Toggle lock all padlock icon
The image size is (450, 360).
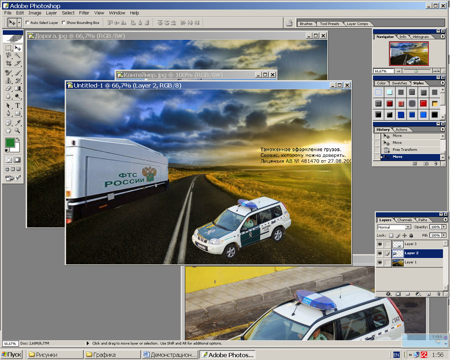point(411,236)
